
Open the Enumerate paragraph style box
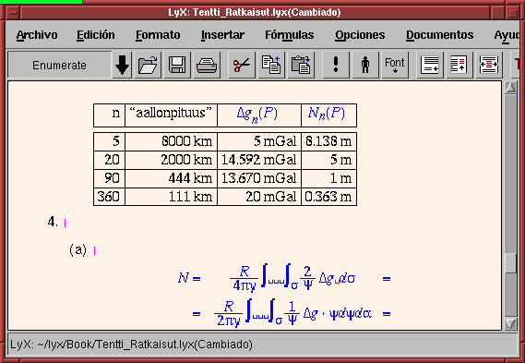(x=60, y=65)
